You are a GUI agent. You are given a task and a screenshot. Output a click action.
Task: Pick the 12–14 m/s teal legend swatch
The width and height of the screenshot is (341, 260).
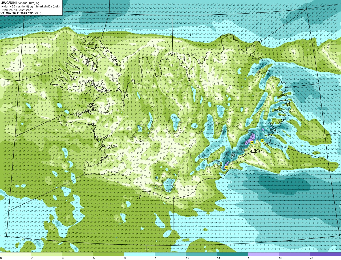[x=201, y=254]
